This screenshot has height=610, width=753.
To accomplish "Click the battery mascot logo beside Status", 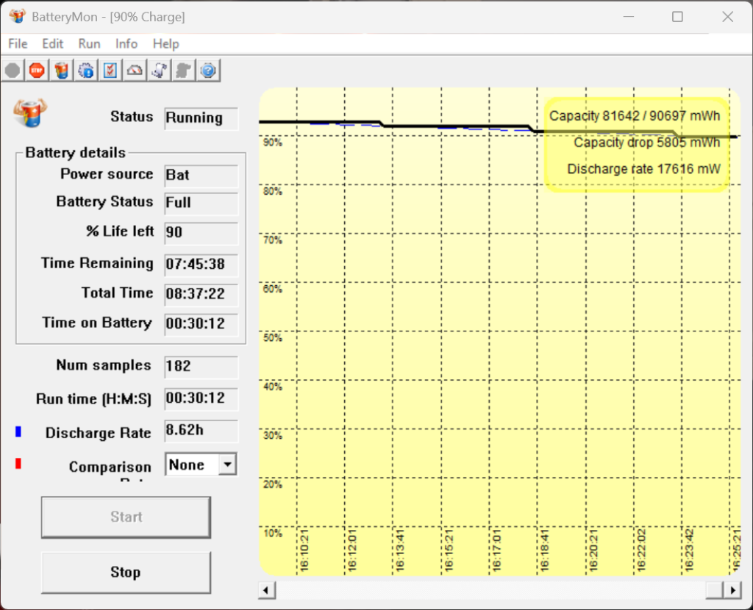I will [x=30, y=113].
